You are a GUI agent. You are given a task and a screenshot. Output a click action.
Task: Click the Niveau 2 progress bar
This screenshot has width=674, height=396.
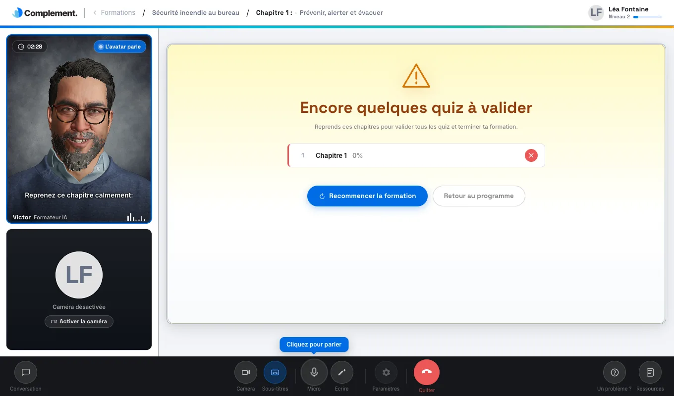[x=647, y=17]
